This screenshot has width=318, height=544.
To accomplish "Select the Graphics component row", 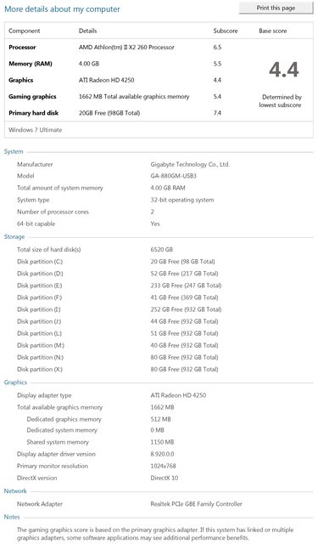I will [x=114, y=80].
